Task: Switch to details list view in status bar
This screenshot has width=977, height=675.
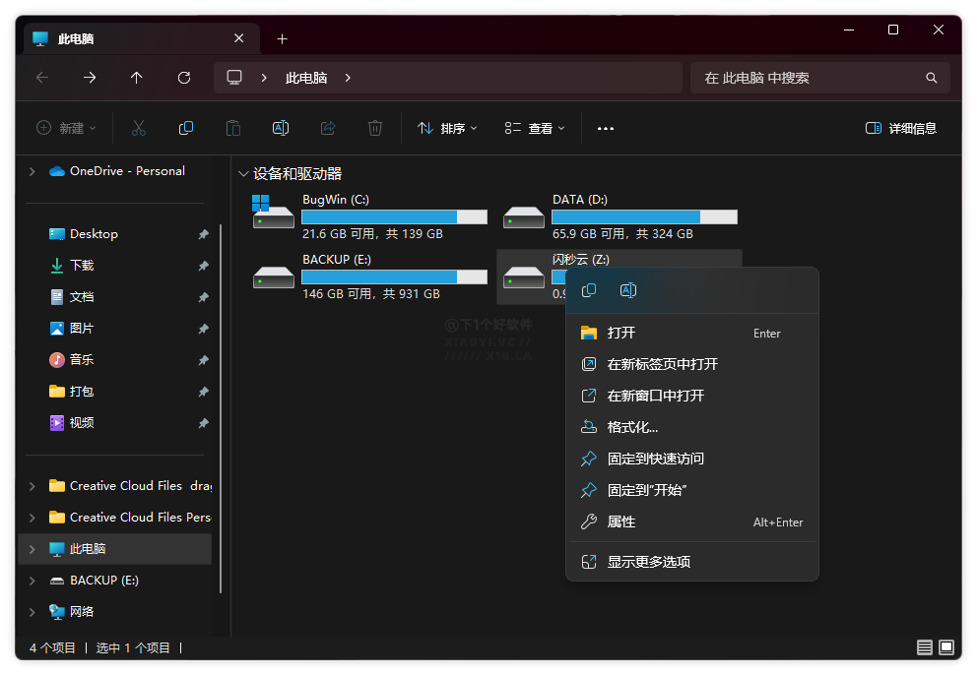Action: [925, 647]
